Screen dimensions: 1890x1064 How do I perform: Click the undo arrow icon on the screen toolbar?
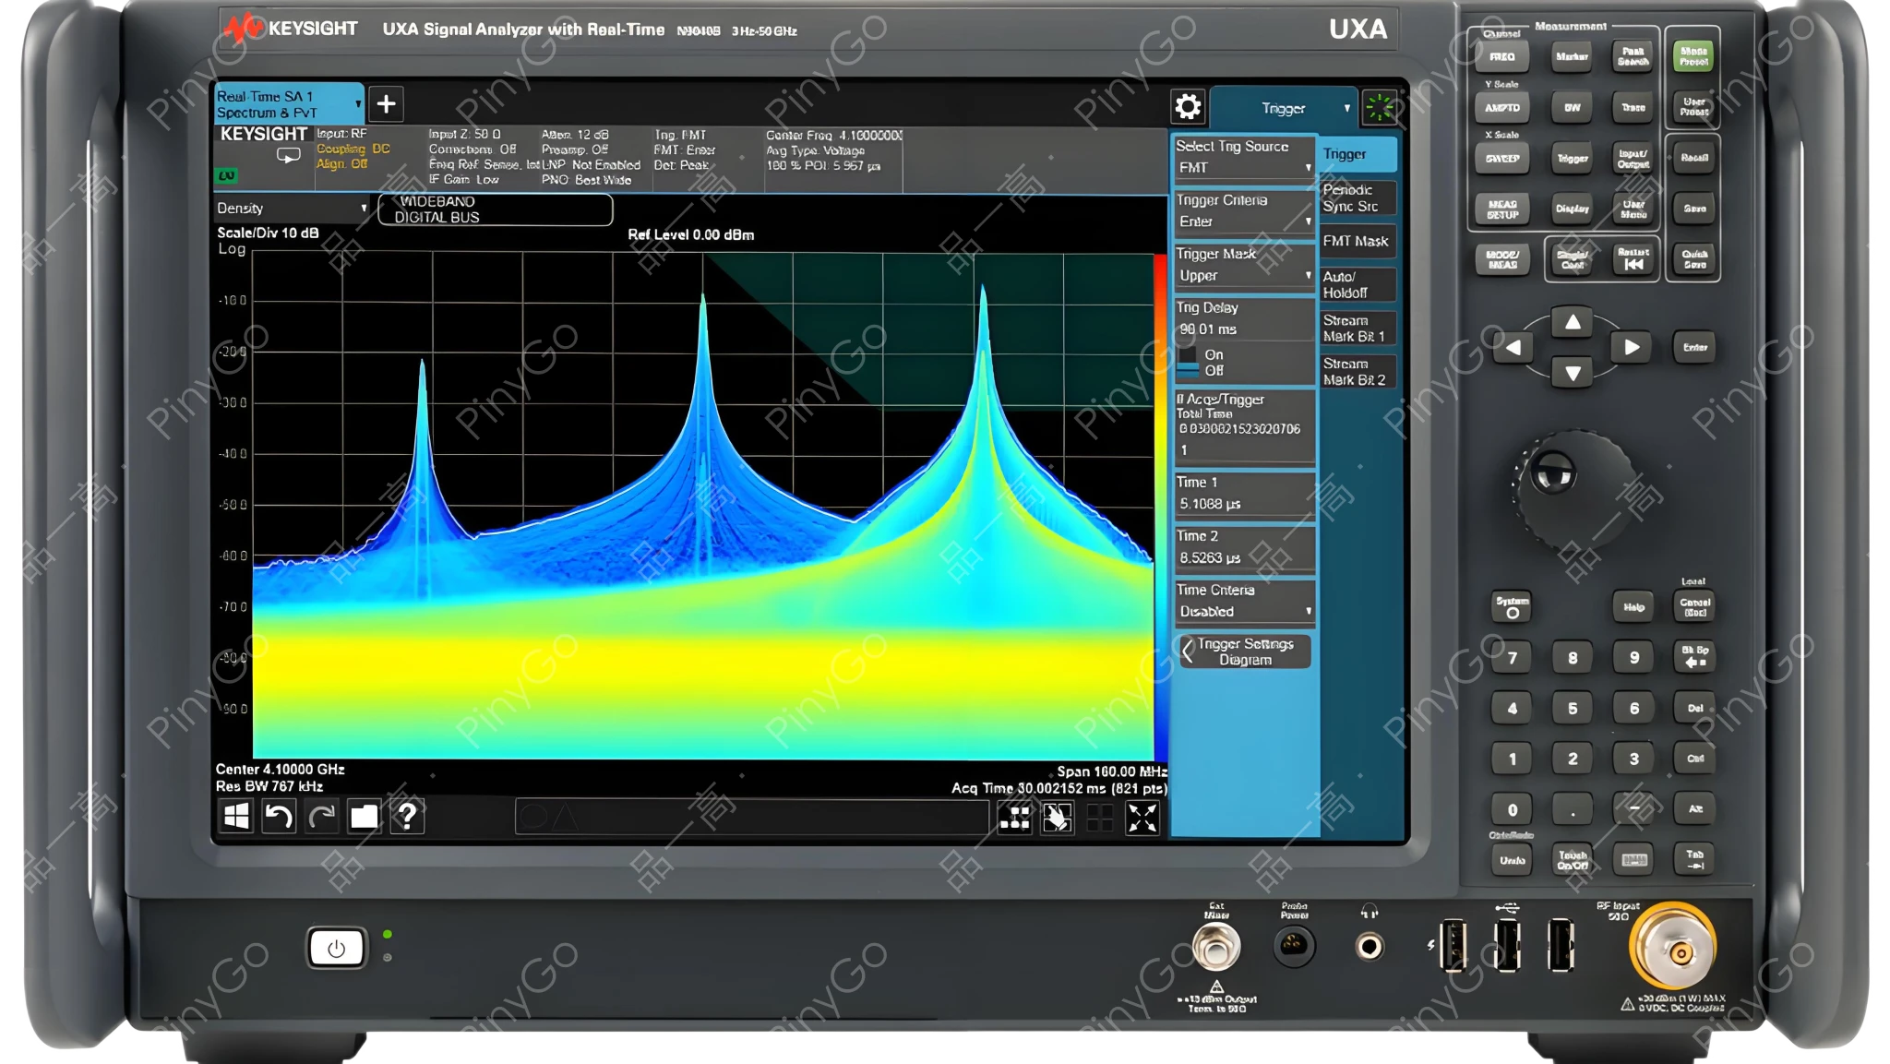click(280, 816)
